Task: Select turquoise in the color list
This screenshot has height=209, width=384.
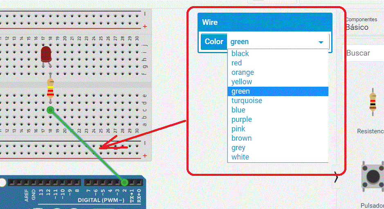Action: [247, 101]
